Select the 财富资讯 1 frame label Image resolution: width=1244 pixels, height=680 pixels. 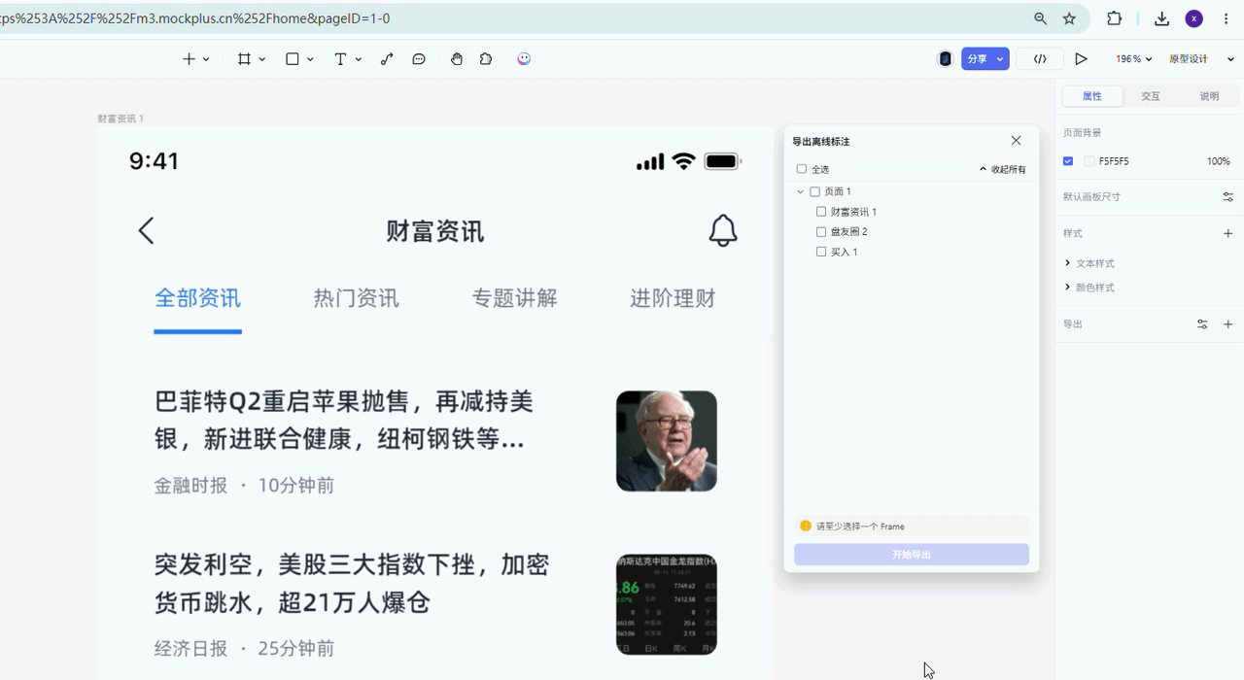pos(121,119)
